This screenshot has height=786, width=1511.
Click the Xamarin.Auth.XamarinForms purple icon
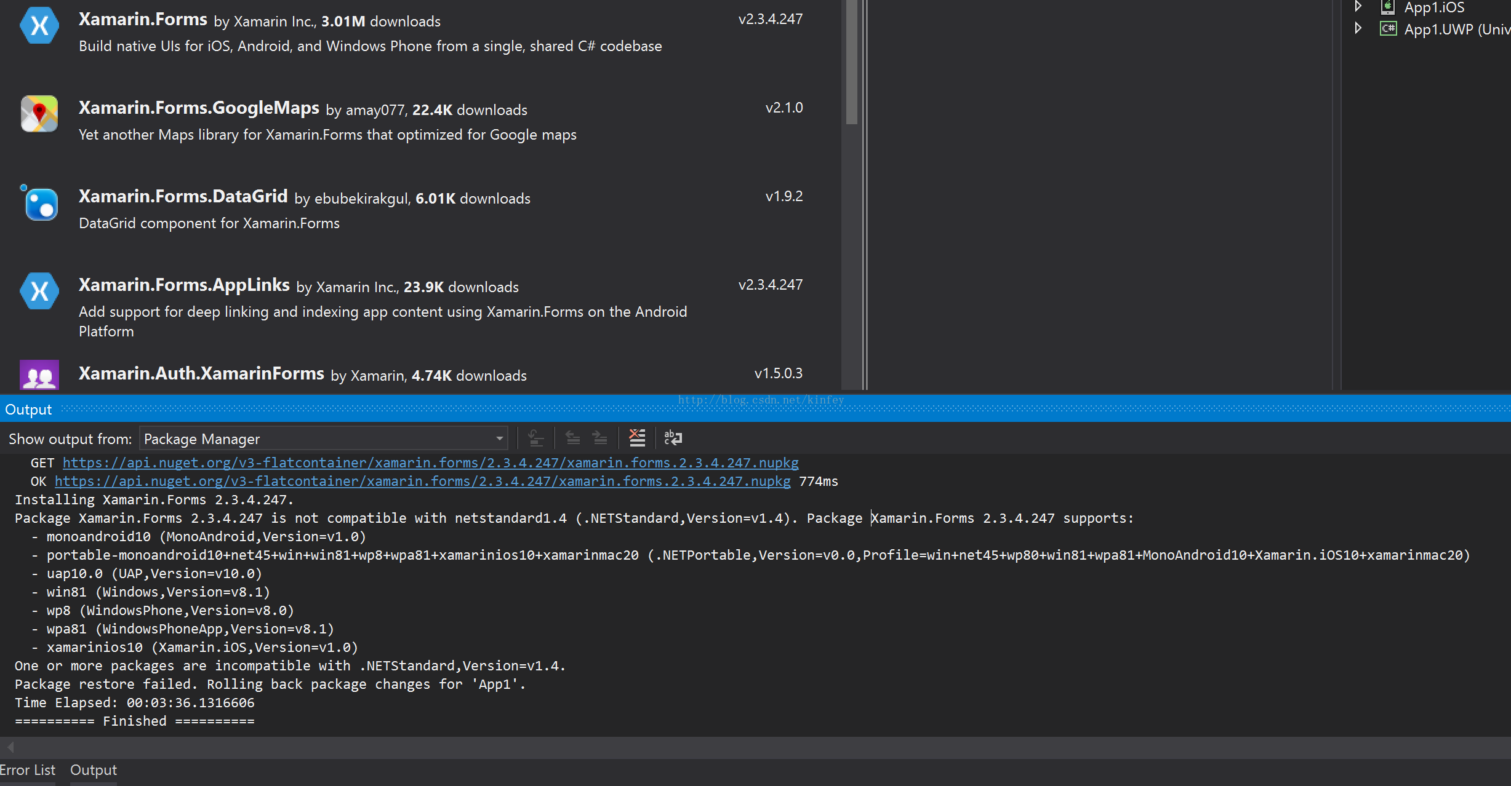pos(39,375)
